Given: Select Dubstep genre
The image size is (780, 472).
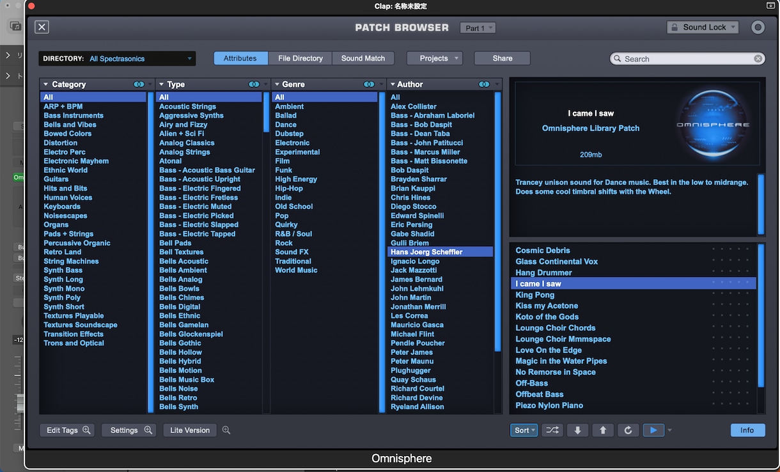Looking at the screenshot, I should click(x=289, y=134).
